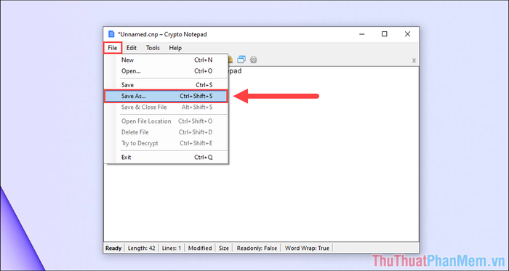The height and width of the screenshot is (271, 509).
Task: Open the File menu
Action: coord(113,48)
